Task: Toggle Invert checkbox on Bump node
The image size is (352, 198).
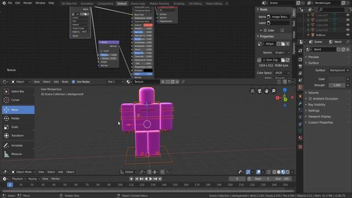Action: [101, 51]
